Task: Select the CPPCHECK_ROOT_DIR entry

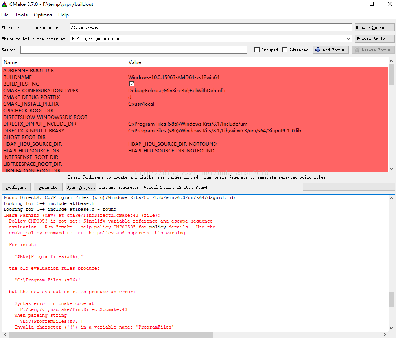Action: 28,111
